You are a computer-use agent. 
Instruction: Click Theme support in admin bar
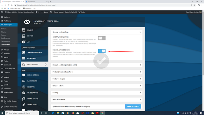[59, 12]
